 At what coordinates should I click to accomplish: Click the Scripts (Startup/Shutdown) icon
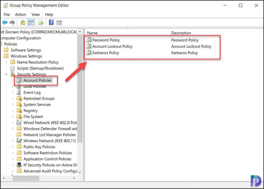[x=13, y=68]
